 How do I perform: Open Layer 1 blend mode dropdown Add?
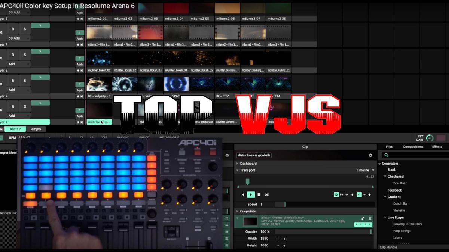19,116
